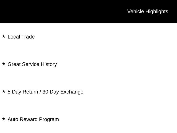Click the "5 Day Return" phrase
This screenshot has height=133, width=177.
pyautogui.click(x=23, y=92)
